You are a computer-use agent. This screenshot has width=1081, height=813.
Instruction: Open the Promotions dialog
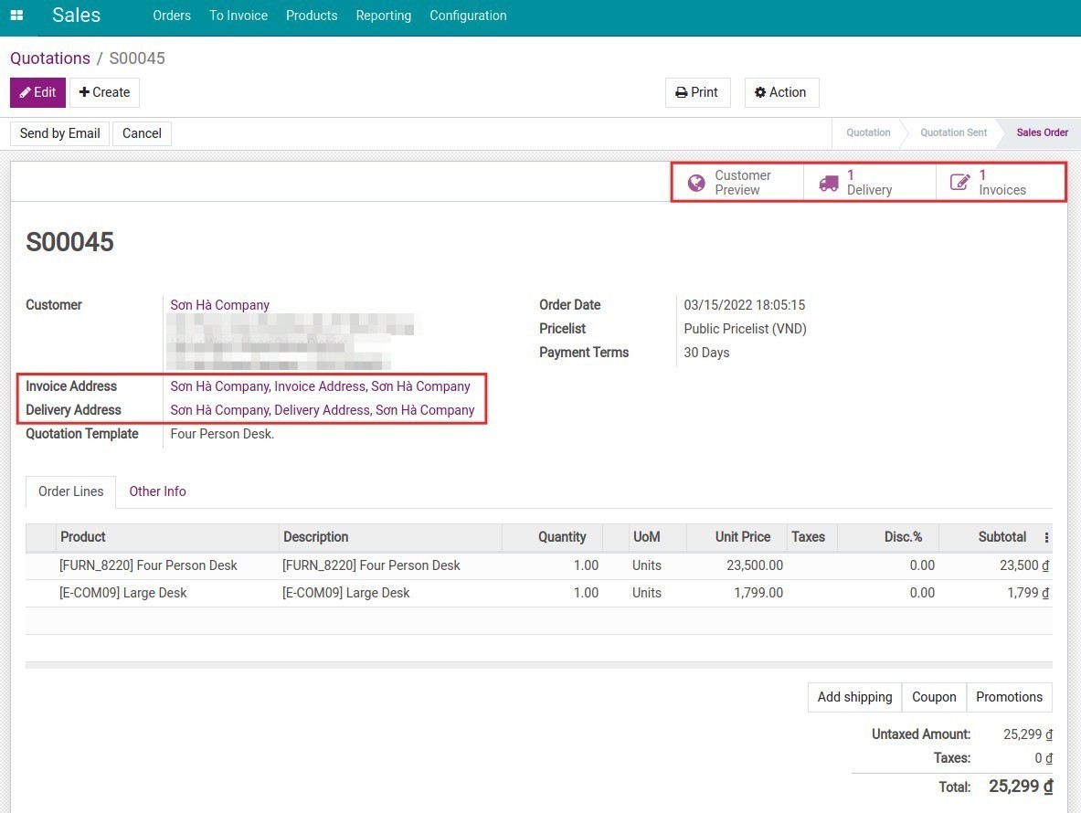[1009, 697]
